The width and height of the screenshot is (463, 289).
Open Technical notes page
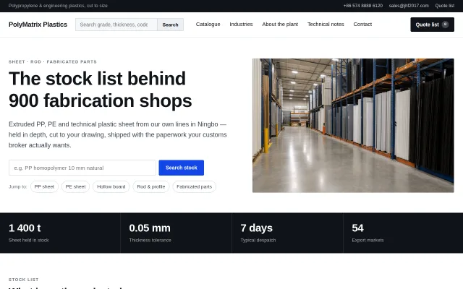[x=326, y=24]
